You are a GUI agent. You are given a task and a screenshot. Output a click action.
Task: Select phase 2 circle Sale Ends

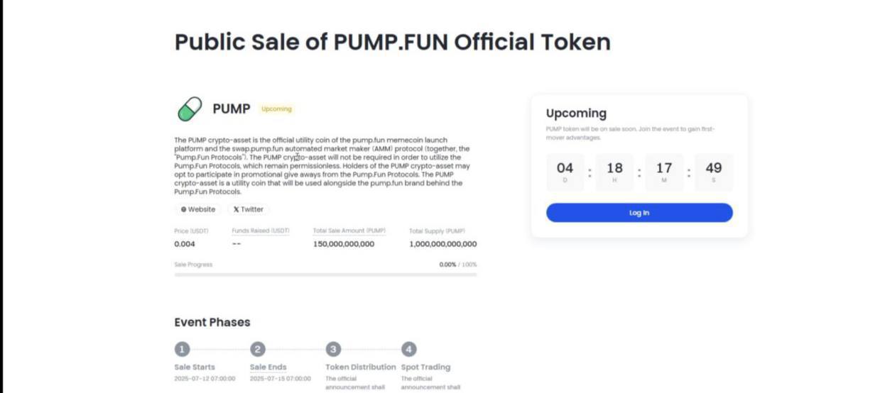tap(258, 349)
